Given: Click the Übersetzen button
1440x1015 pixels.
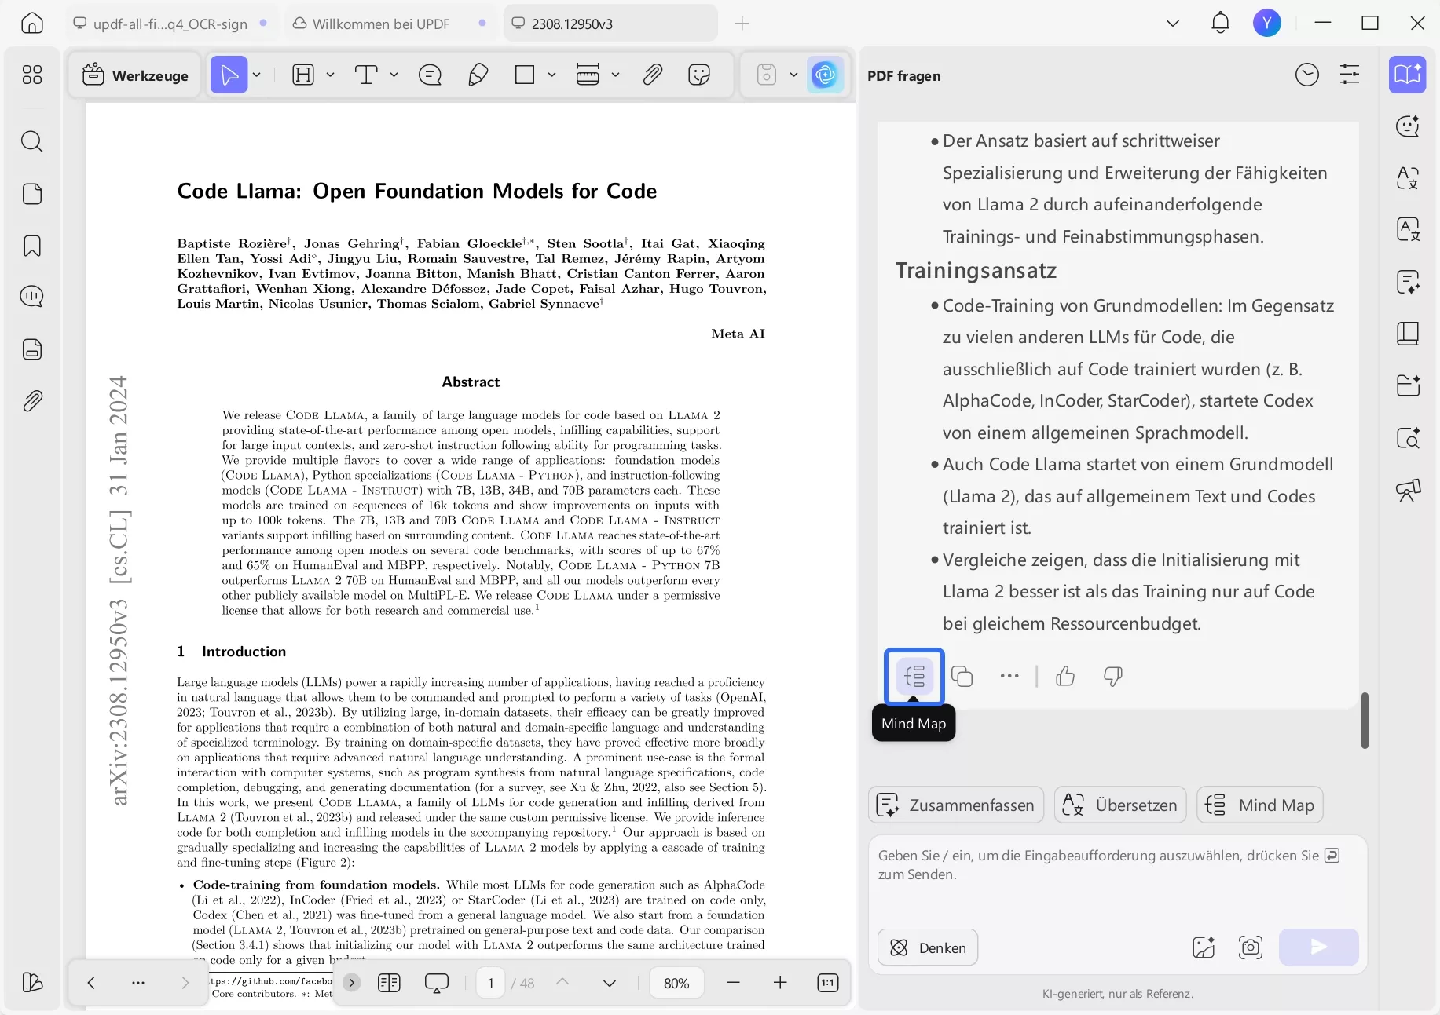Looking at the screenshot, I should (1120, 805).
